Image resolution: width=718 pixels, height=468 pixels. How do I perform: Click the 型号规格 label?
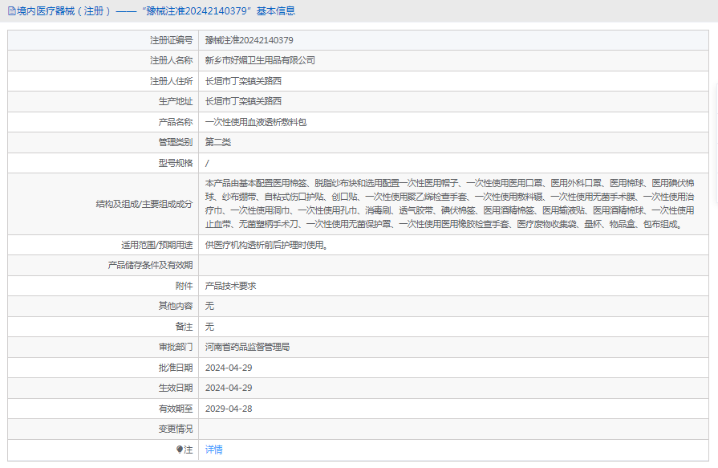176,163
